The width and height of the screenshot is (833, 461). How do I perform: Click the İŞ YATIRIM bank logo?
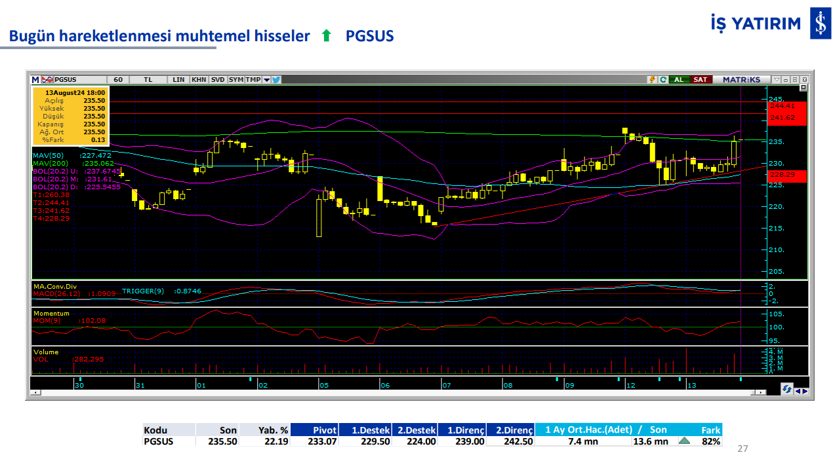click(821, 22)
